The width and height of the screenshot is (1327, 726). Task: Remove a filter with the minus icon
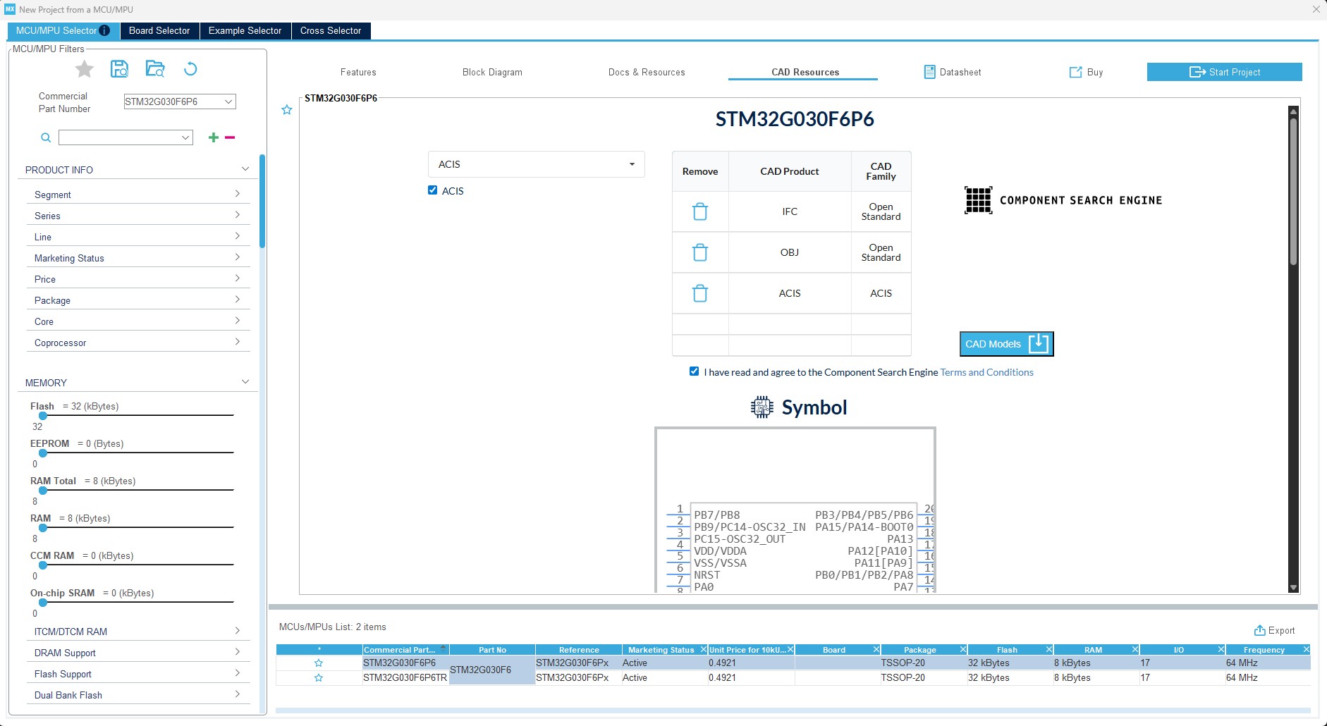pos(230,137)
